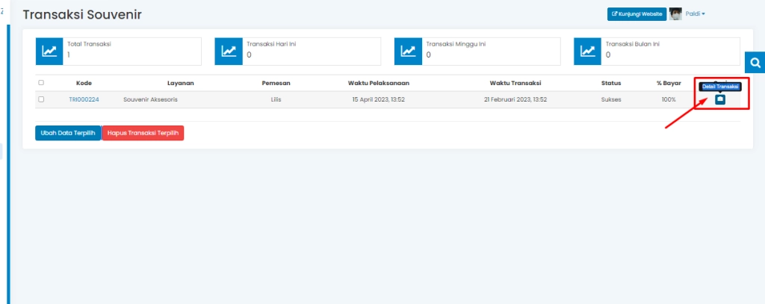Click the Transaksi Hari Ini chart icon
Screen dimensions: 765x304
point(229,51)
